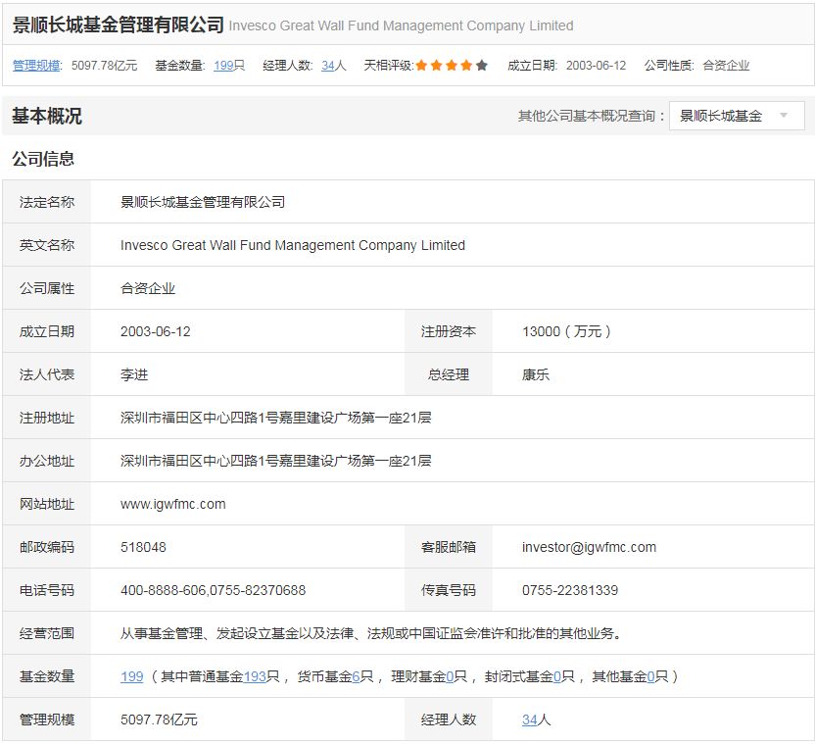
Task: Click the 景顺长城基金管理有限公司 page title
Action: 118,25
